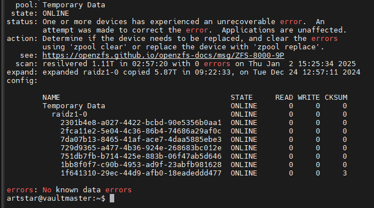Screen dimensions: 374x208
Task: Select disk 2fca11e2-5e04-4c36-86b4-74686a29af0c name
Action: click(x=141, y=131)
